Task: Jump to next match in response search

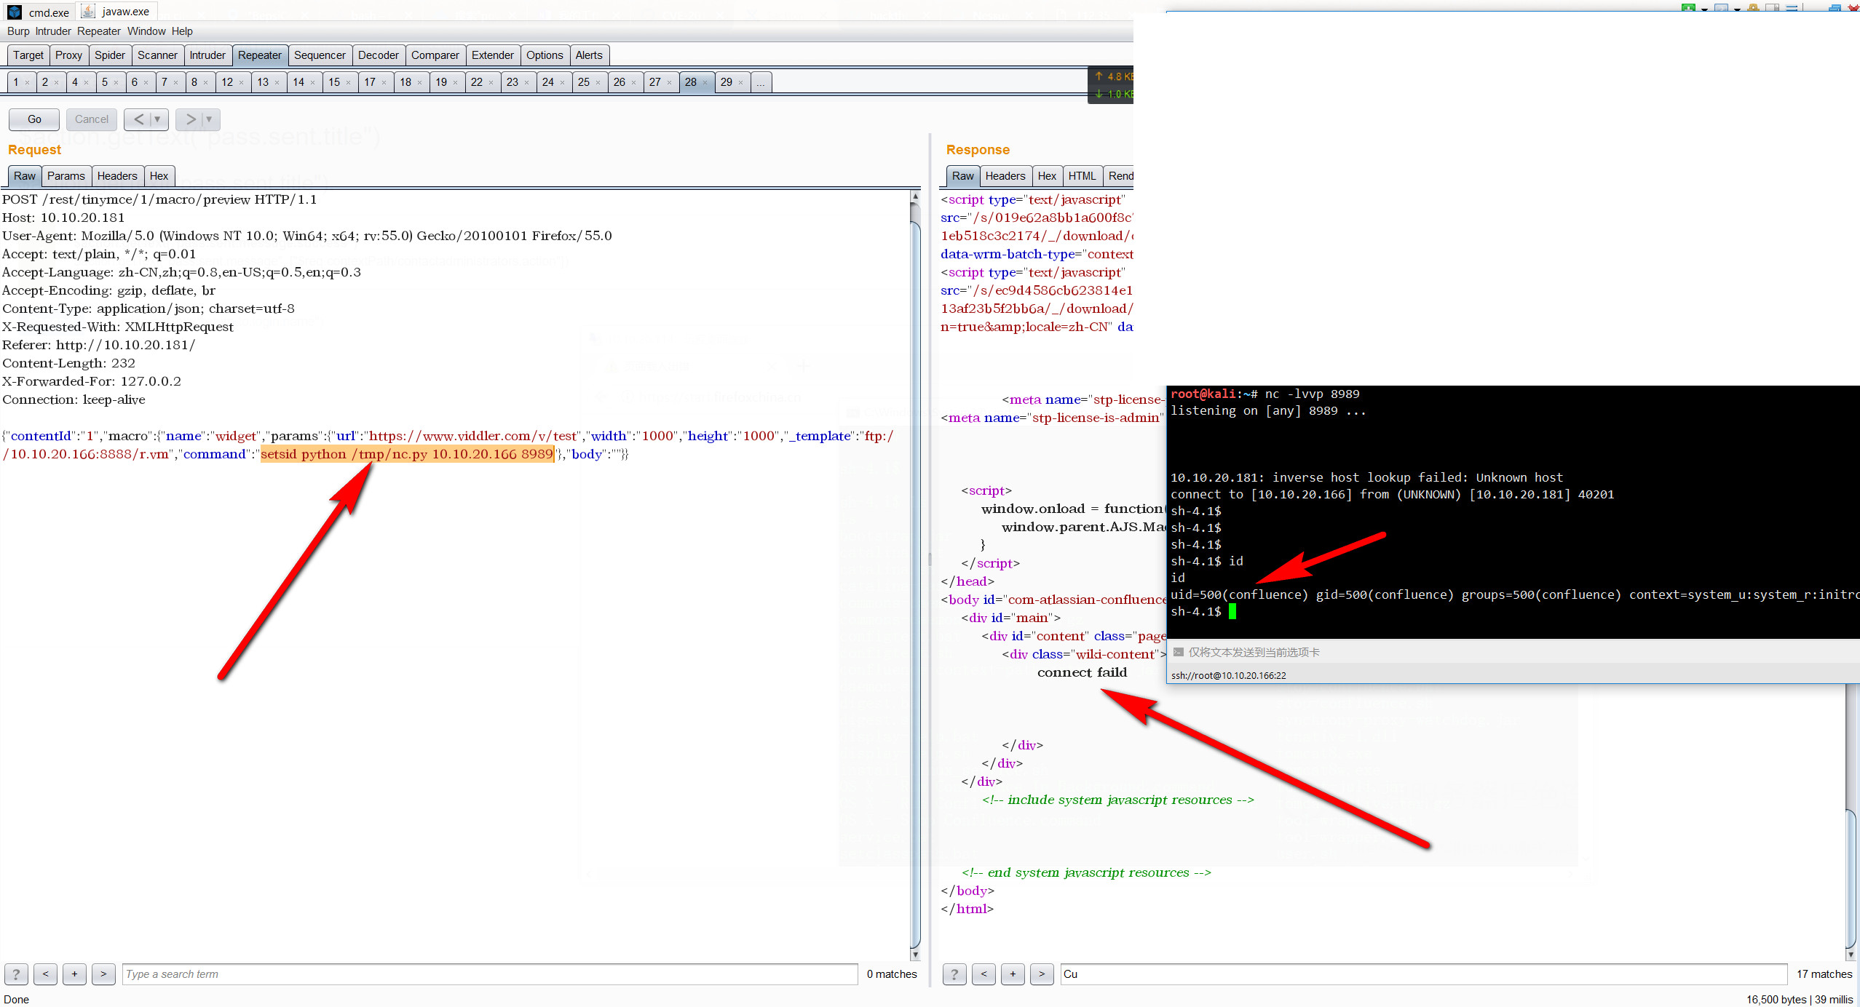Action: 1042,974
